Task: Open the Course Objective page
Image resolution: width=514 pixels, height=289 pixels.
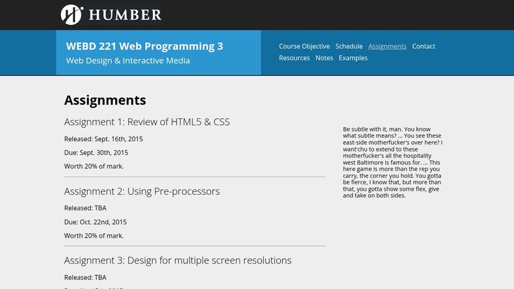Action: 304,46
